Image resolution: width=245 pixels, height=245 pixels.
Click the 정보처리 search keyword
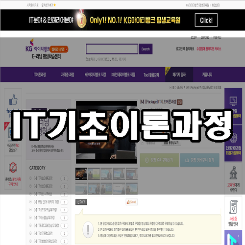point(90,59)
